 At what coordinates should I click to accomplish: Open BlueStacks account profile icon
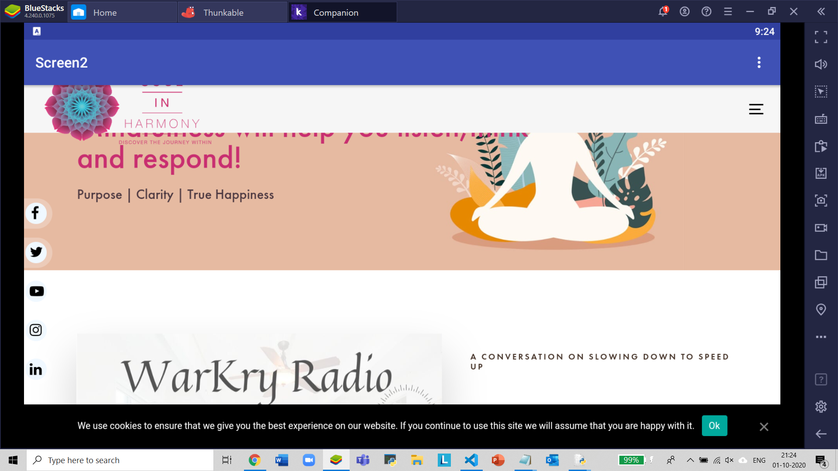[684, 12]
